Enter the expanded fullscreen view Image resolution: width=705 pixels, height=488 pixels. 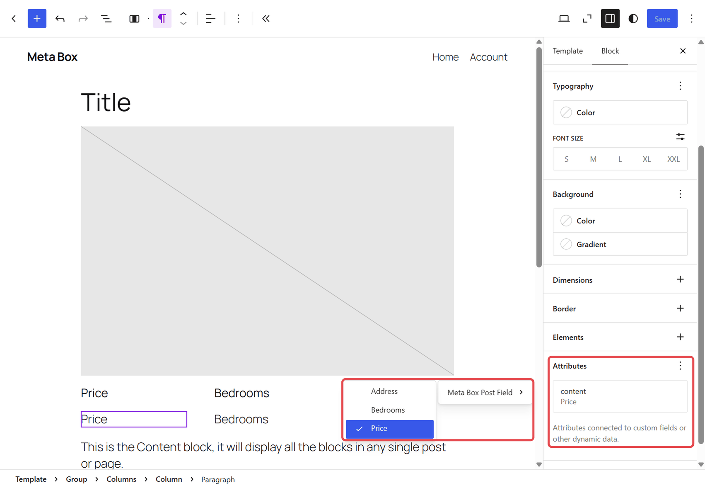click(587, 19)
